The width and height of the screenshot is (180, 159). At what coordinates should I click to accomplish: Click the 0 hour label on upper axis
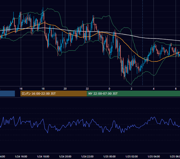click(x=109, y=89)
